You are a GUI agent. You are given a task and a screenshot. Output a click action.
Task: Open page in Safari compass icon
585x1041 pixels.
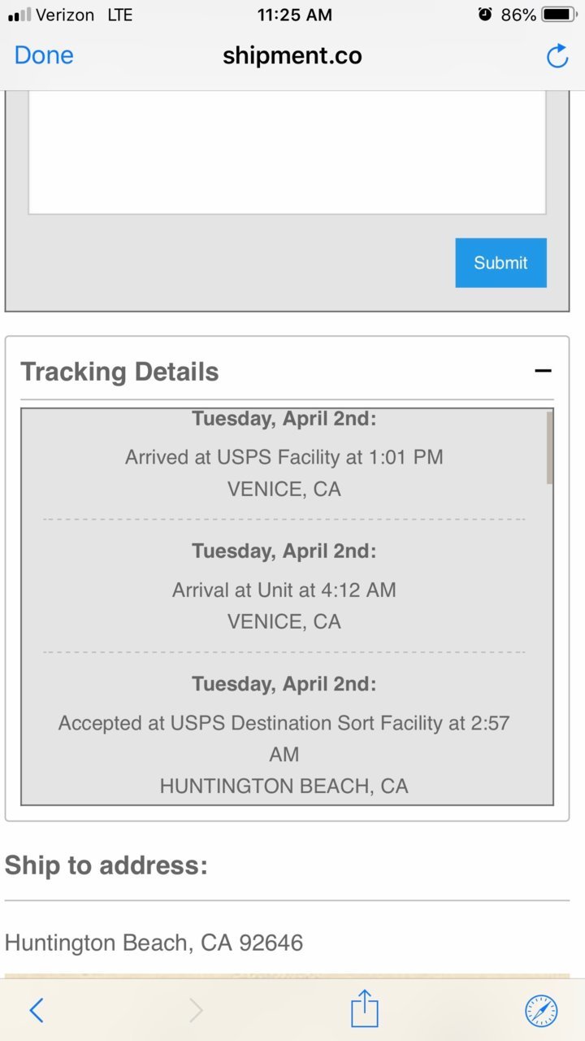541,1011
